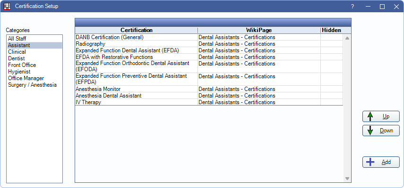Select the Radiography certification row
Image resolution: width=404 pixels, height=188 pixels.
tap(209, 44)
